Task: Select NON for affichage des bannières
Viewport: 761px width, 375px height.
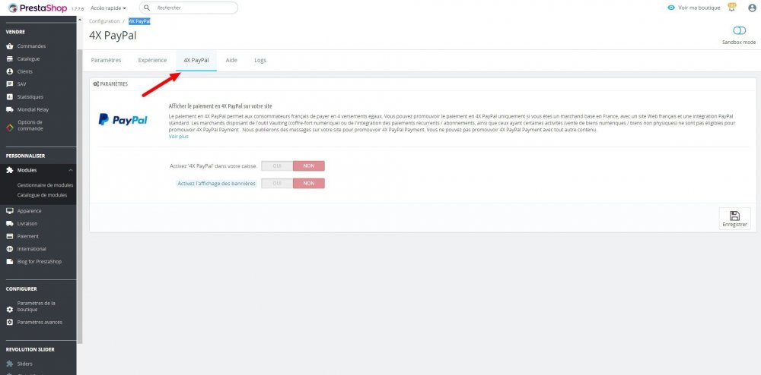Action: (x=309, y=184)
